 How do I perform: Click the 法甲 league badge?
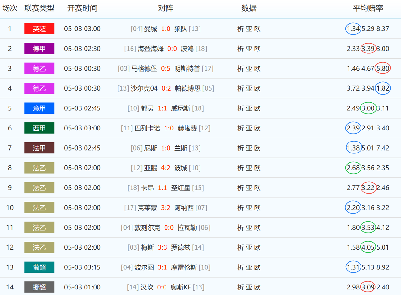point(39,148)
